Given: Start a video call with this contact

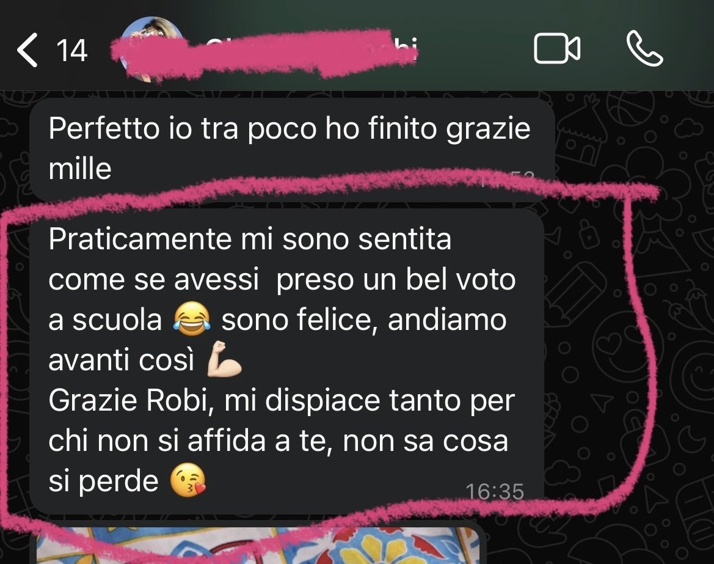Looking at the screenshot, I should pyautogui.click(x=557, y=48).
